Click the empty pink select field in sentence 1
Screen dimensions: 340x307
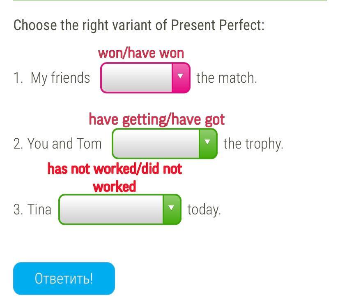(x=137, y=77)
